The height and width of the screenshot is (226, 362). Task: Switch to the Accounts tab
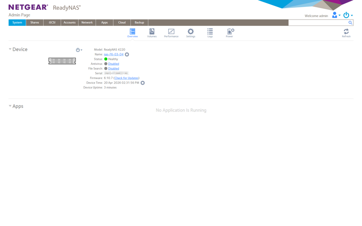69,23
